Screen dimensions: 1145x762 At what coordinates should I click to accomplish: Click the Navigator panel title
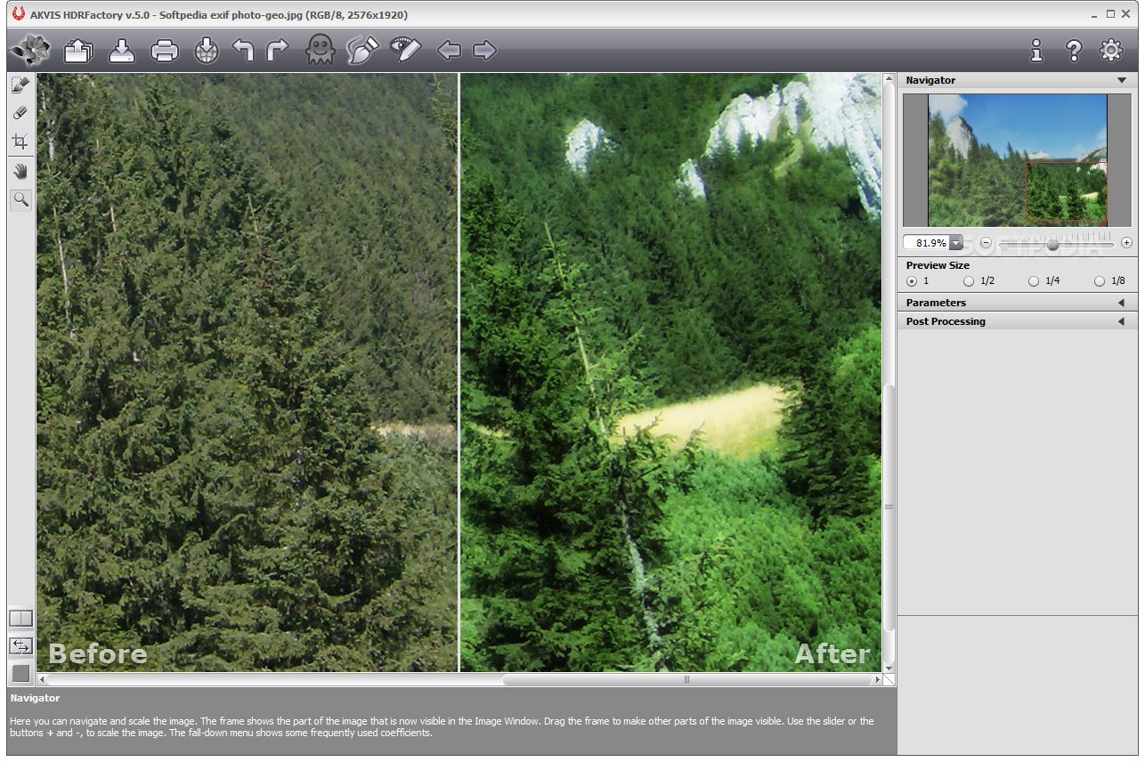930,80
